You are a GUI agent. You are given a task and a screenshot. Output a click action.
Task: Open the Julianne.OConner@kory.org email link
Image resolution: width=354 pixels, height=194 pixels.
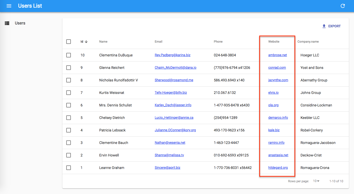[175, 130]
